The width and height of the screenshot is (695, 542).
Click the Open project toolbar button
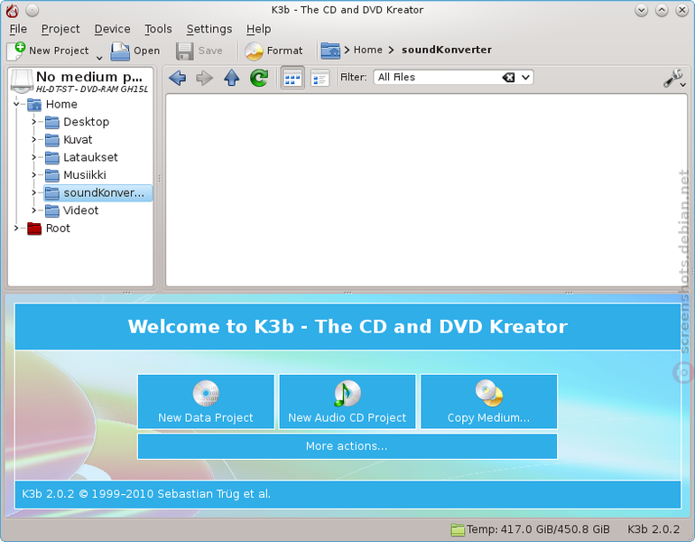[x=135, y=51]
